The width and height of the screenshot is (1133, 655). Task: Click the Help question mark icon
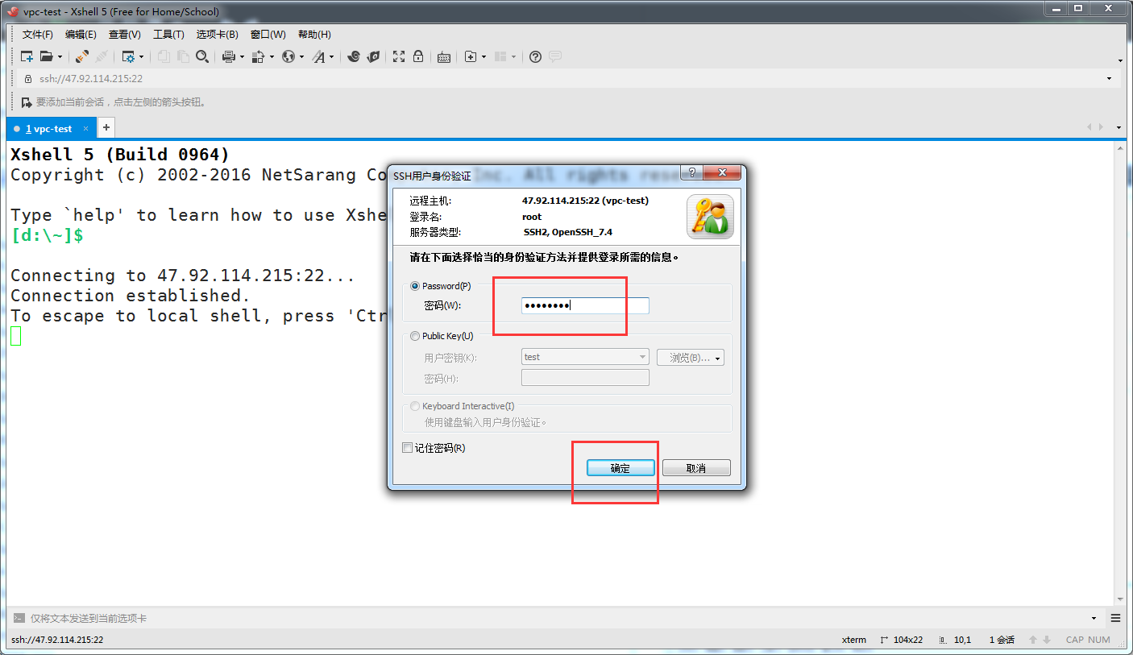click(534, 56)
